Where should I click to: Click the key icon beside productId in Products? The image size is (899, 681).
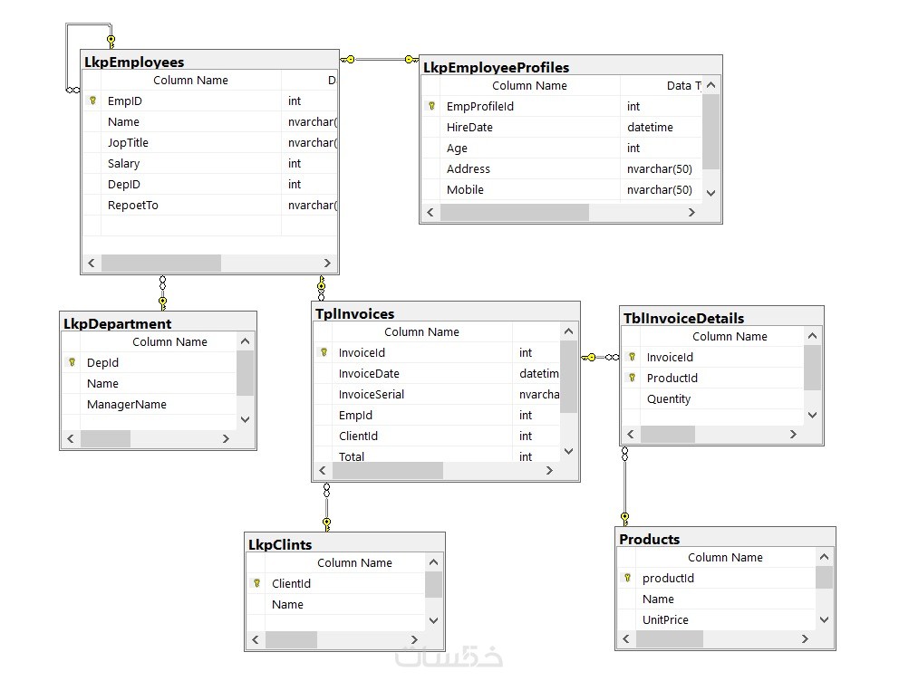627,578
